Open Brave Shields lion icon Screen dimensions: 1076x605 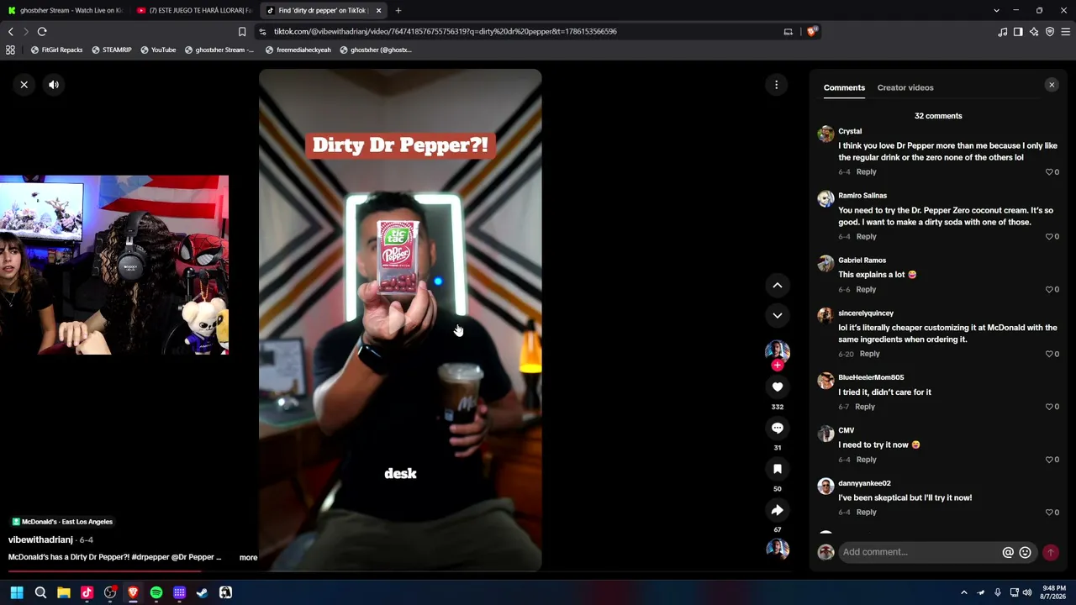coord(812,32)
